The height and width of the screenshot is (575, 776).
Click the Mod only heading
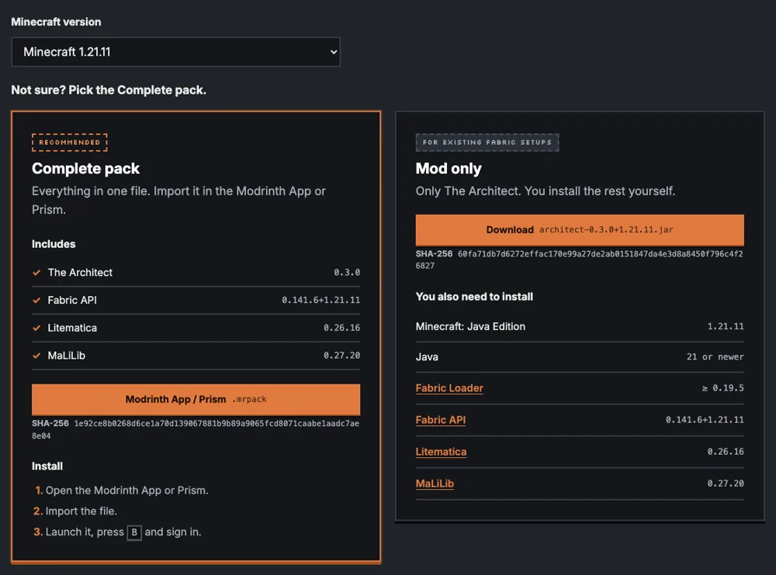click(449, 169)
